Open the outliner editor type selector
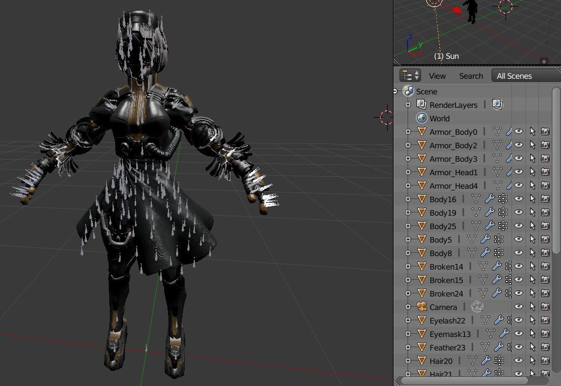The image size is (561, 386). click(x=410, y=75)
